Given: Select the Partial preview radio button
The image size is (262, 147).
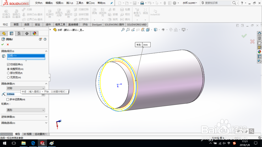Looking at the screenshot, I should pyautogui.click(x=8, y=73).
